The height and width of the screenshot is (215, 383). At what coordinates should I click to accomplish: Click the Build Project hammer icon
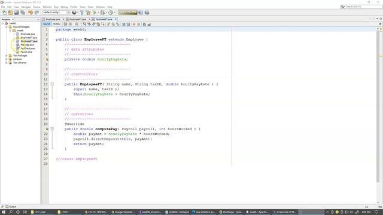pos(82,13)
